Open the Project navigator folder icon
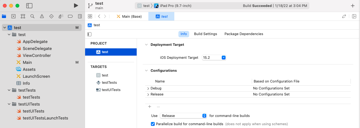 [4, 16]
